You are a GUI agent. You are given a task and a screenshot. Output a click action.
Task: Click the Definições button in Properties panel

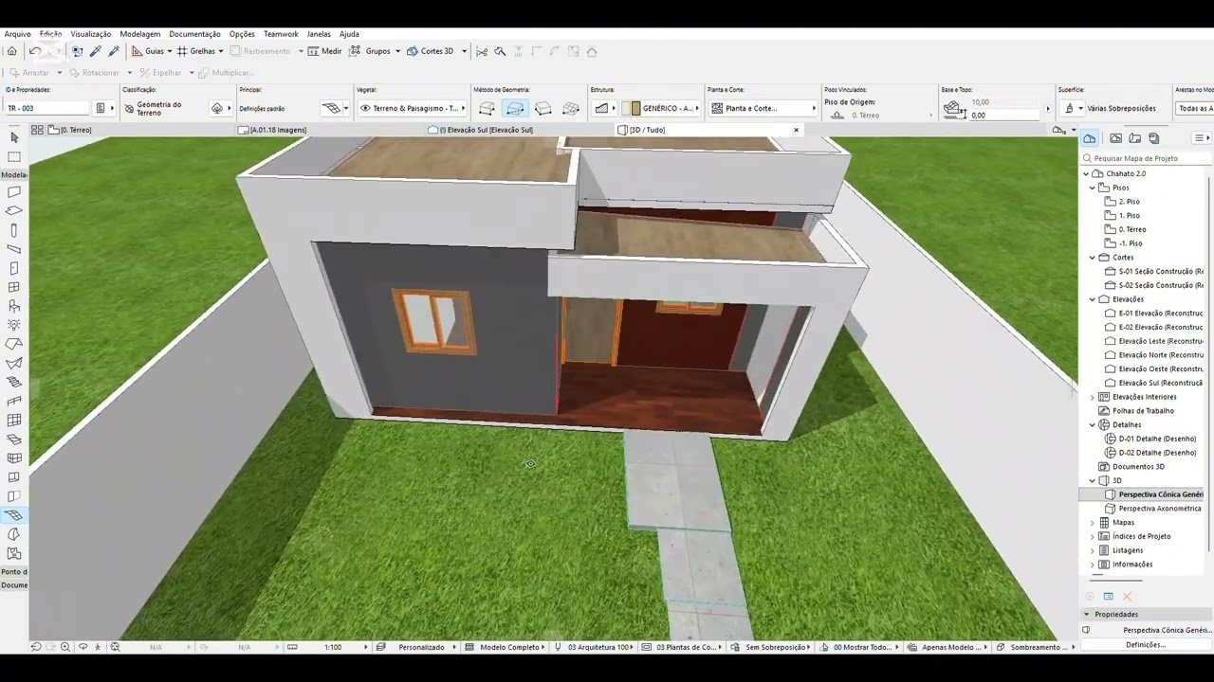point(1146,645)
